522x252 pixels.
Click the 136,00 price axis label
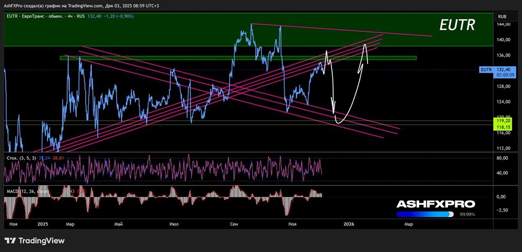click(503, 55)
